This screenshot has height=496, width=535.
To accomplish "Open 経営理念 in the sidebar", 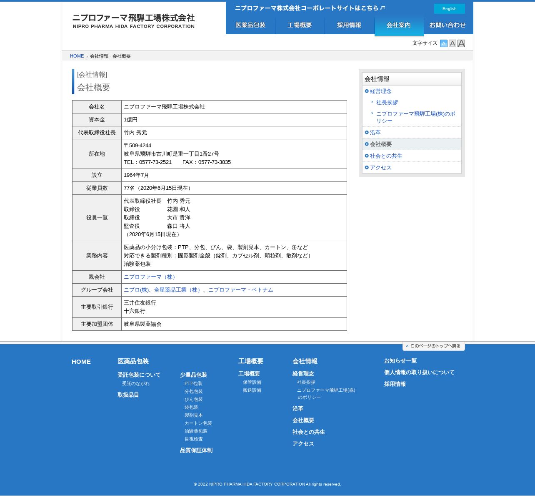I will (381, 91).
